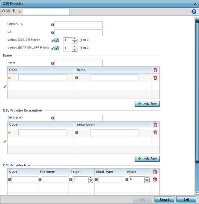Click trash icon in Description table header

click(x=155, y=125)
